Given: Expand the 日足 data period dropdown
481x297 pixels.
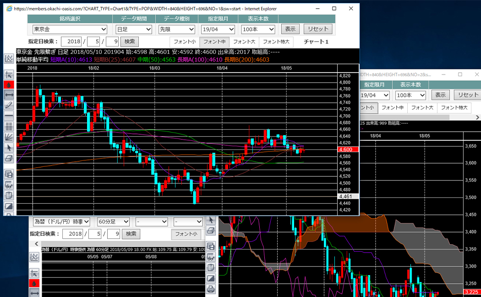Looking at the screenshot, I should 134,29.
